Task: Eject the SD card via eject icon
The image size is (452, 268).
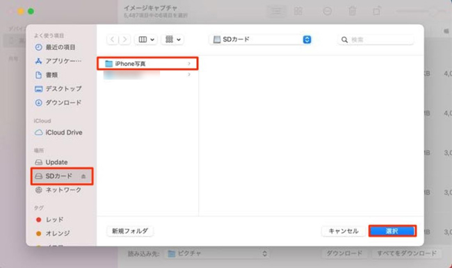Action: pyautogui.click(x=83, y=176)
